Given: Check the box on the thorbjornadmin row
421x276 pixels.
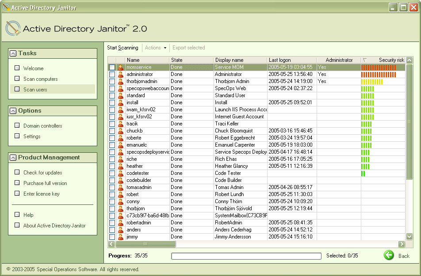Looking at the screenshot, I should tap(112, 81).
